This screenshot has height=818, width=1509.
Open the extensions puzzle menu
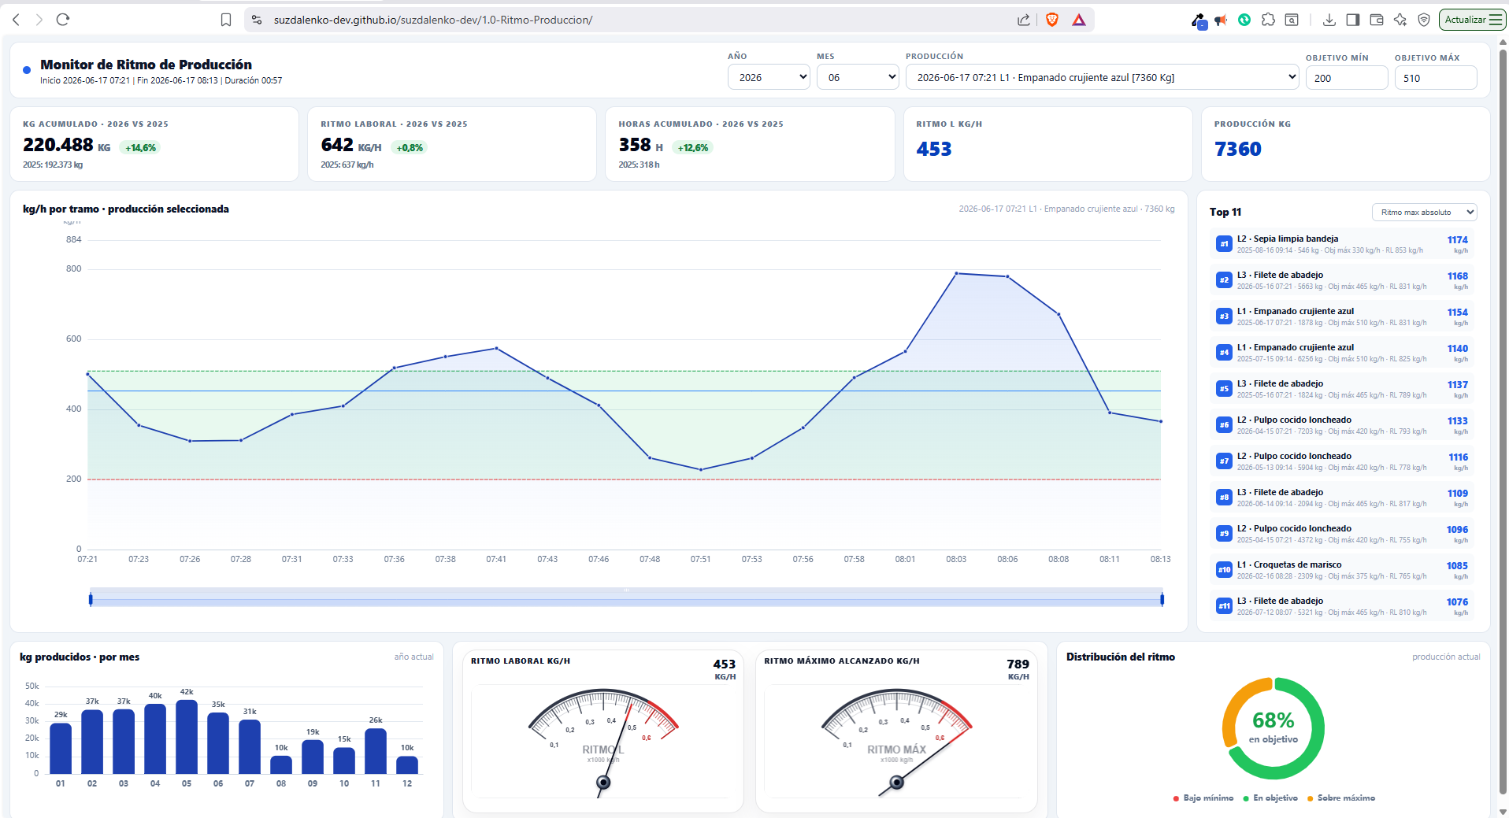point(1268,20)
